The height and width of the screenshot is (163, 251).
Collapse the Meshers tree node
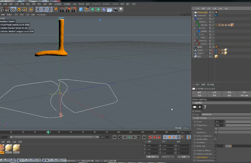(195, 22)
